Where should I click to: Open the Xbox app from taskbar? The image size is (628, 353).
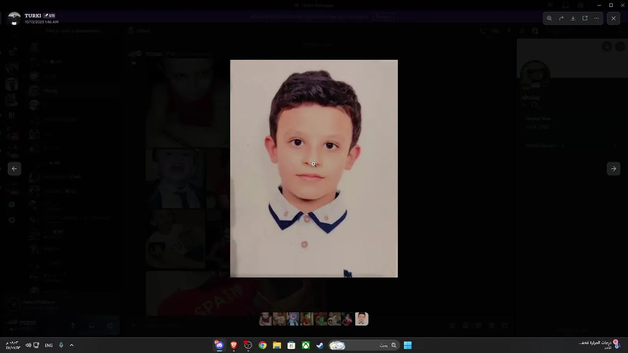click(306, 345)
